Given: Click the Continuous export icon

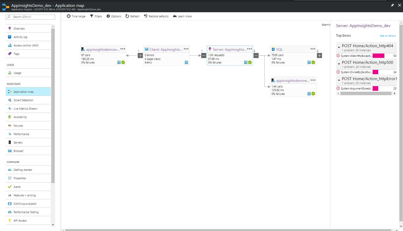Looking at the screenshot, I should 10,204.
